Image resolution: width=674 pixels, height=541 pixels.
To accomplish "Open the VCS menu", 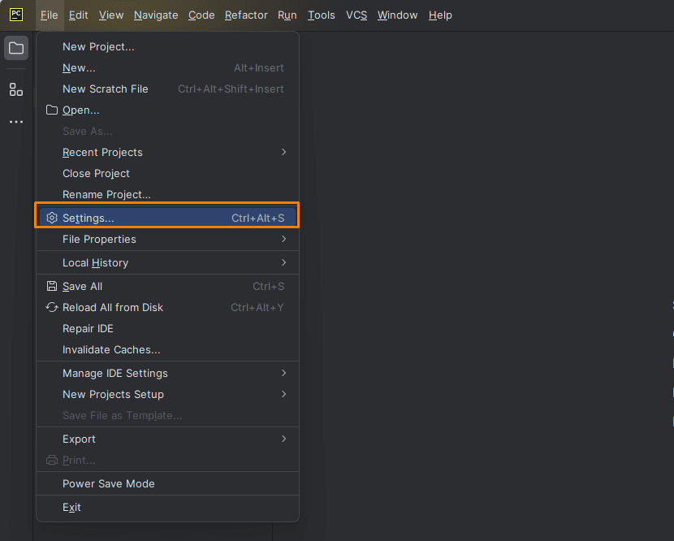I will (356, 15).
